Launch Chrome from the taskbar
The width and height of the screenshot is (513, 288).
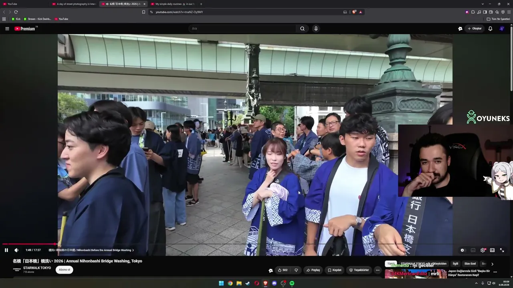[230, 283]
